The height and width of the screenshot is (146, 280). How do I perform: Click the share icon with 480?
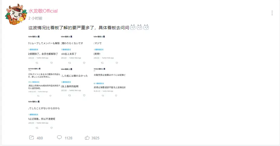coord(31,138)
